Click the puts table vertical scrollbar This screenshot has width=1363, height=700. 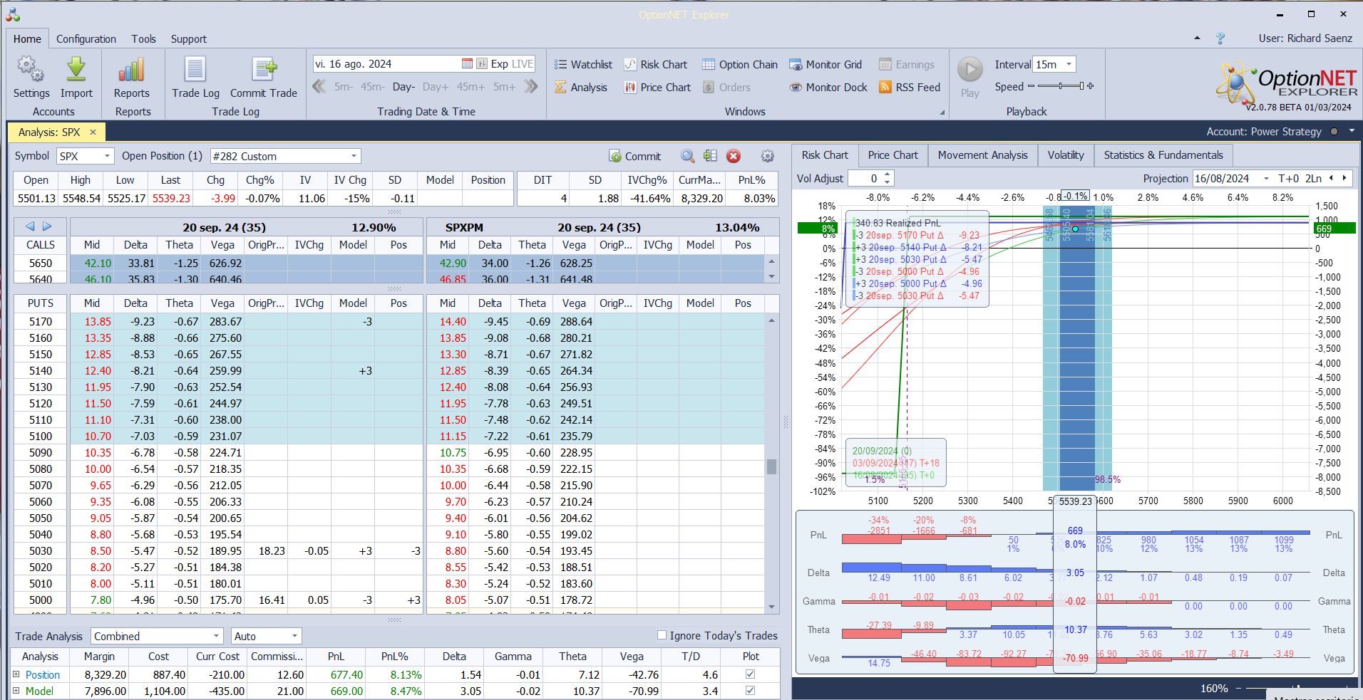[x=771, y=466]
